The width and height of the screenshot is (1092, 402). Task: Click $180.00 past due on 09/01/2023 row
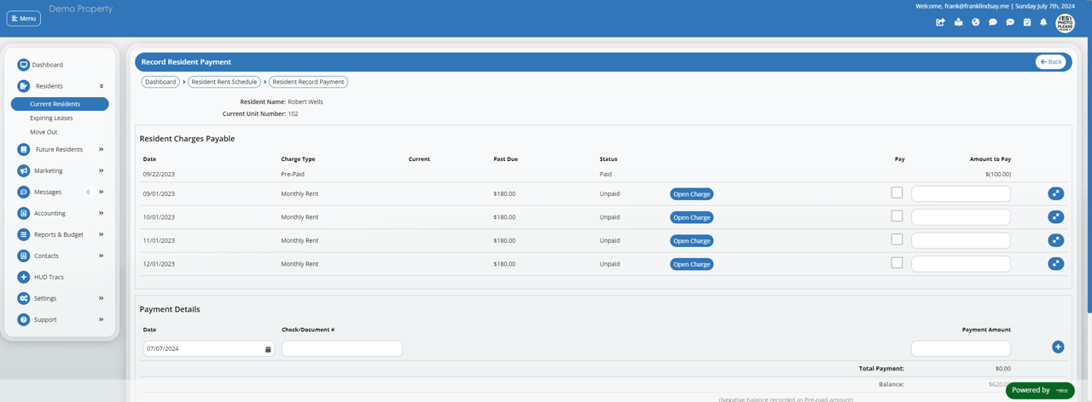tap(504, 193)
